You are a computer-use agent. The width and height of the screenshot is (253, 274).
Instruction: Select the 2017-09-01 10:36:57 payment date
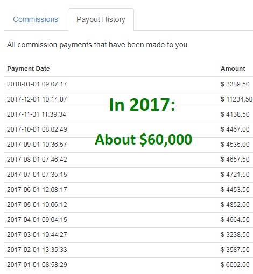(x=37, y=145)
